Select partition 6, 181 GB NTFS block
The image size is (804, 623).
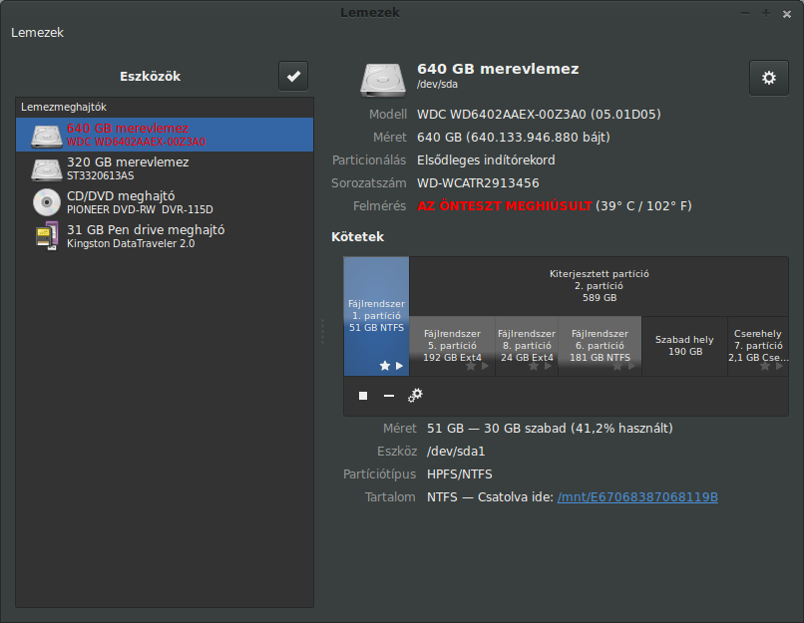pyautogui.click(x=600, y=346)
